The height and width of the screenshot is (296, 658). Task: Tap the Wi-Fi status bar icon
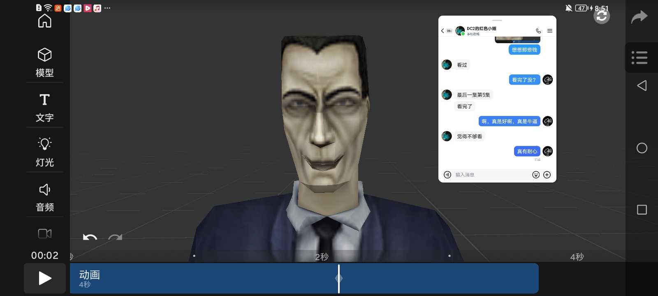(x=48, y=8)
